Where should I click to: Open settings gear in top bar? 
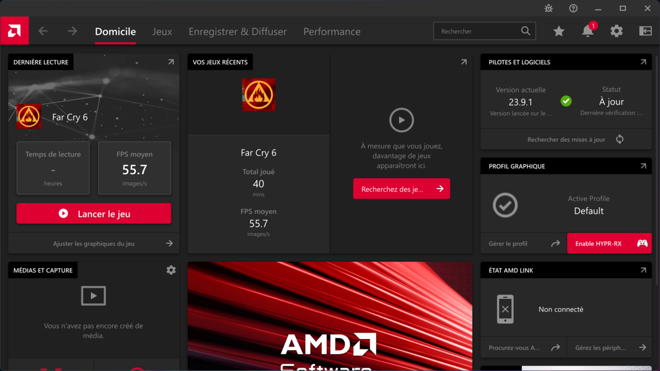pyautogui.click(x=617, y=31)
